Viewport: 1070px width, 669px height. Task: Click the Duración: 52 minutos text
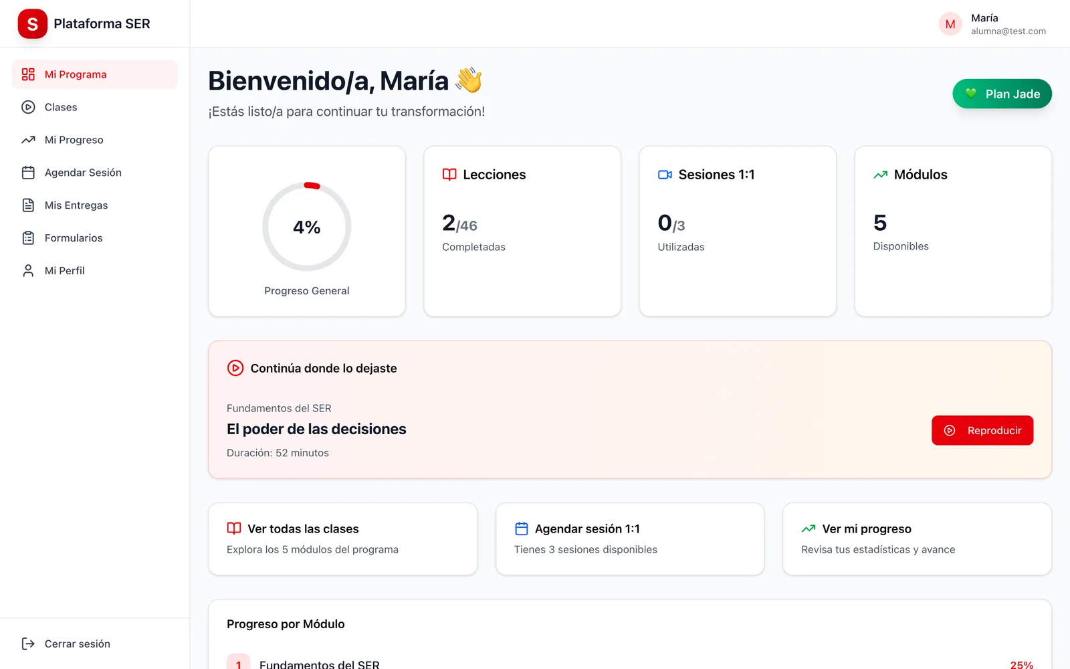(x=278, y=453)
